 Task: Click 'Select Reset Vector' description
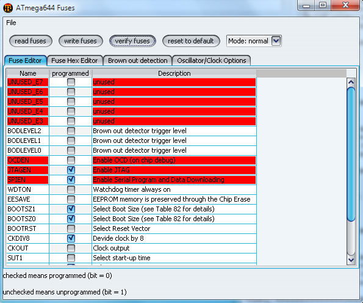(x=174, y=228)
